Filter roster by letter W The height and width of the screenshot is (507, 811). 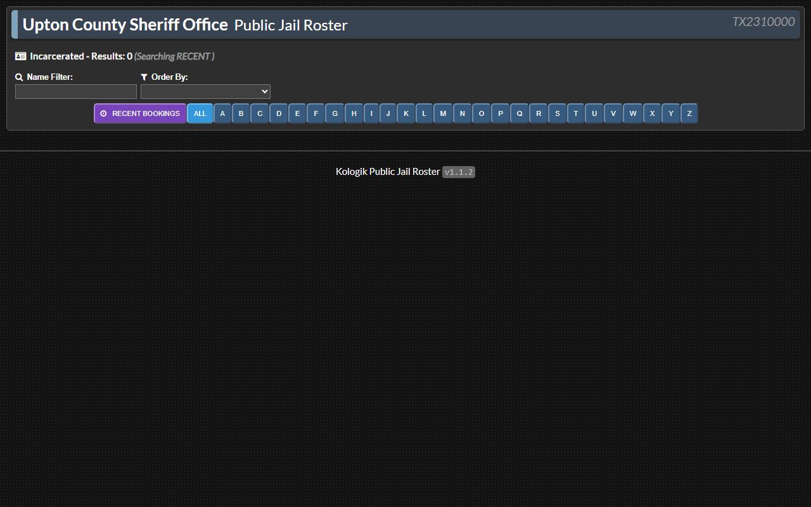[633, 113]
